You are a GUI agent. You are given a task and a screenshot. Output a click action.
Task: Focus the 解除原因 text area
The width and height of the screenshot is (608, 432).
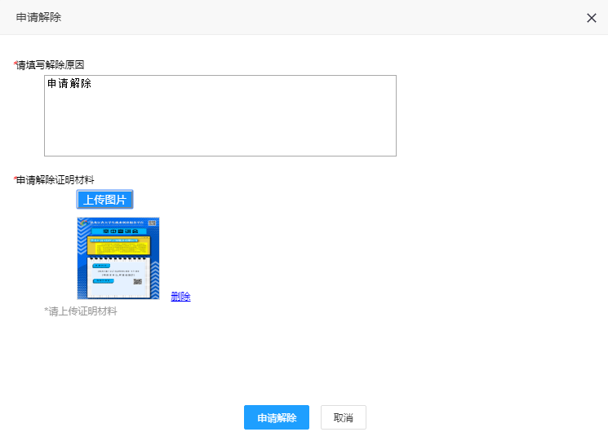[x=220, y=122]
